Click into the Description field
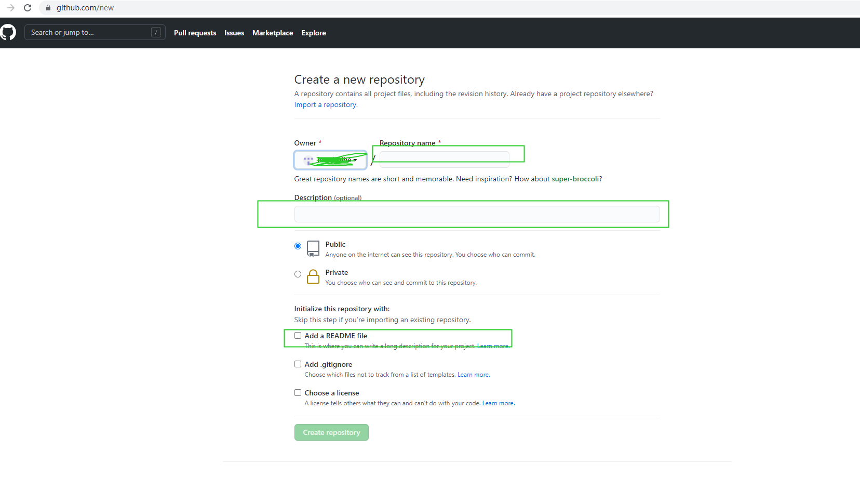Viewport: 860px width, 477px height. point(477,214)
